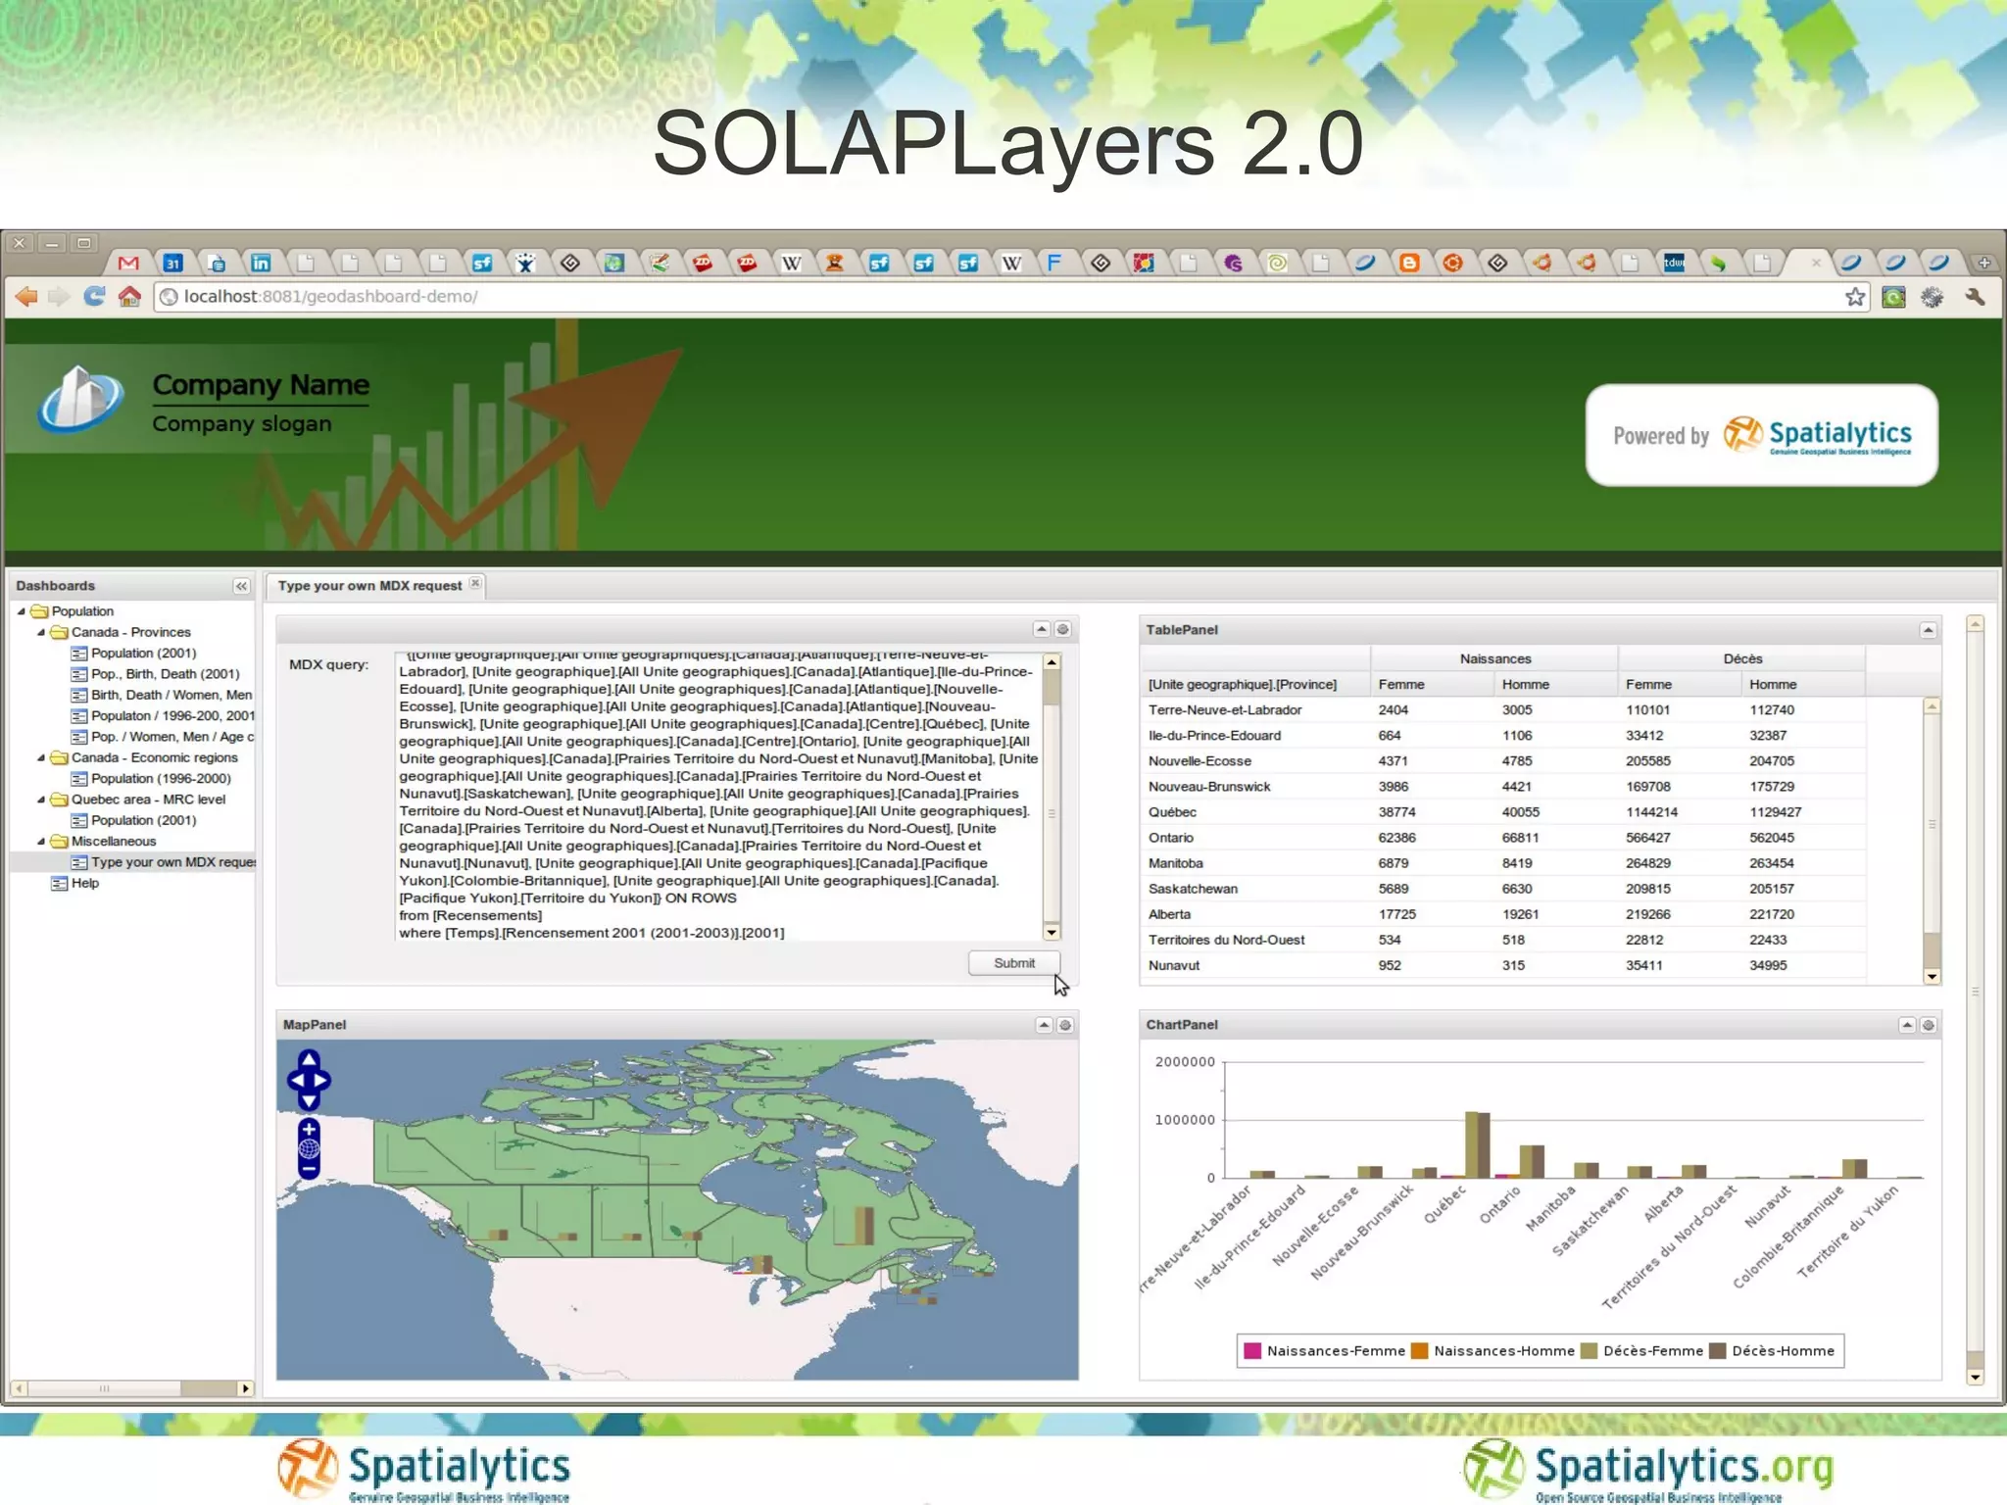
Task: Collapse the Canada - Provinces folder
Action: click(x=41, y=632)
